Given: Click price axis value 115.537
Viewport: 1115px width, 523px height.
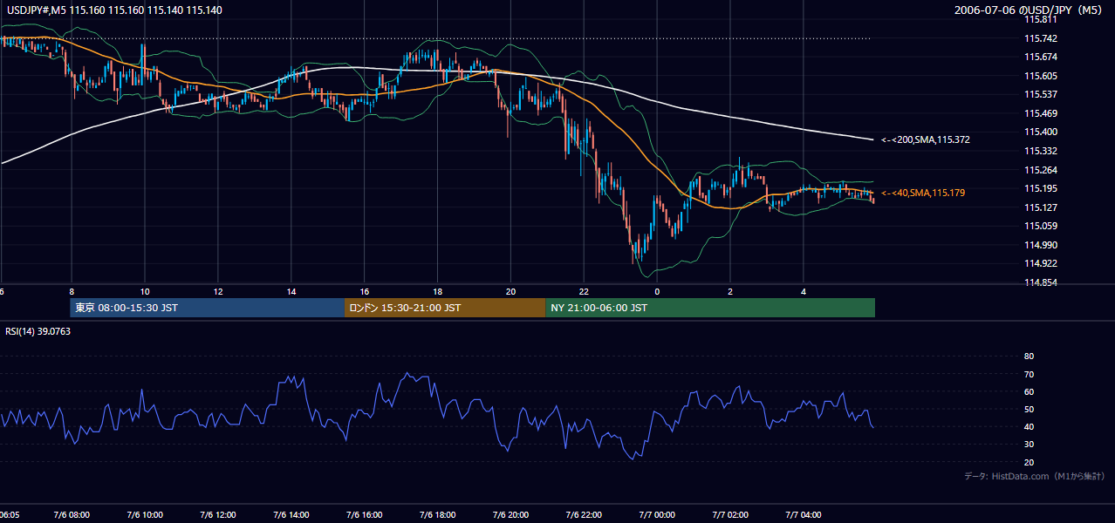Looking at the screenshot, I should coord(1042,94).
